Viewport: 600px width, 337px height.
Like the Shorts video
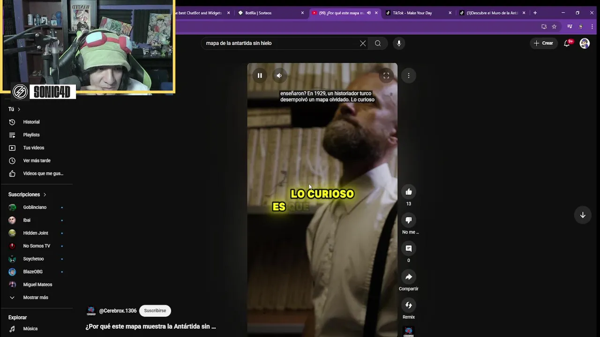pos(409,191)
